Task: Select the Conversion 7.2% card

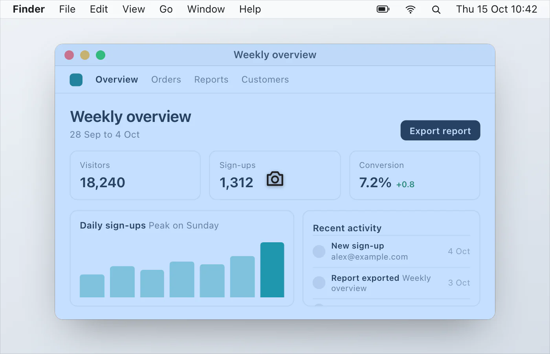Action: (415, 175)
